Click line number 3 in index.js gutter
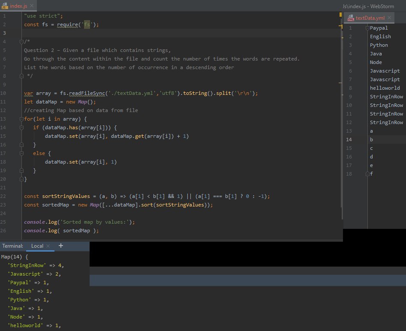Screen dimensions: 406x331 pos(4,33)
